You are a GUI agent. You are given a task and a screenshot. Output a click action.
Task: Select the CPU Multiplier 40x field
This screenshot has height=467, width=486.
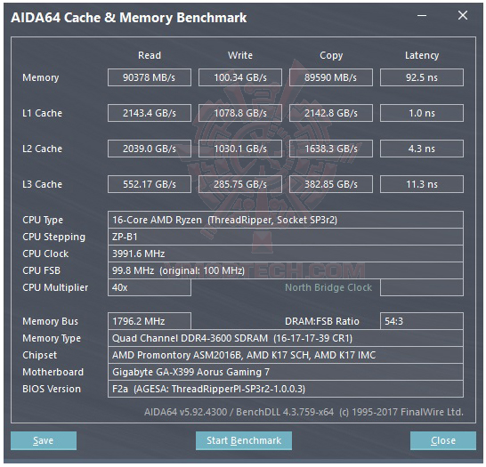pos(150,287)
